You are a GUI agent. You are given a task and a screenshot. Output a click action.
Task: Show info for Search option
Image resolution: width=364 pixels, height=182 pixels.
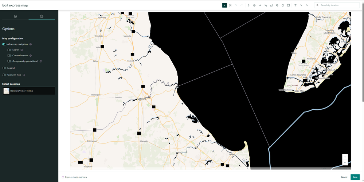pos(22,50)
